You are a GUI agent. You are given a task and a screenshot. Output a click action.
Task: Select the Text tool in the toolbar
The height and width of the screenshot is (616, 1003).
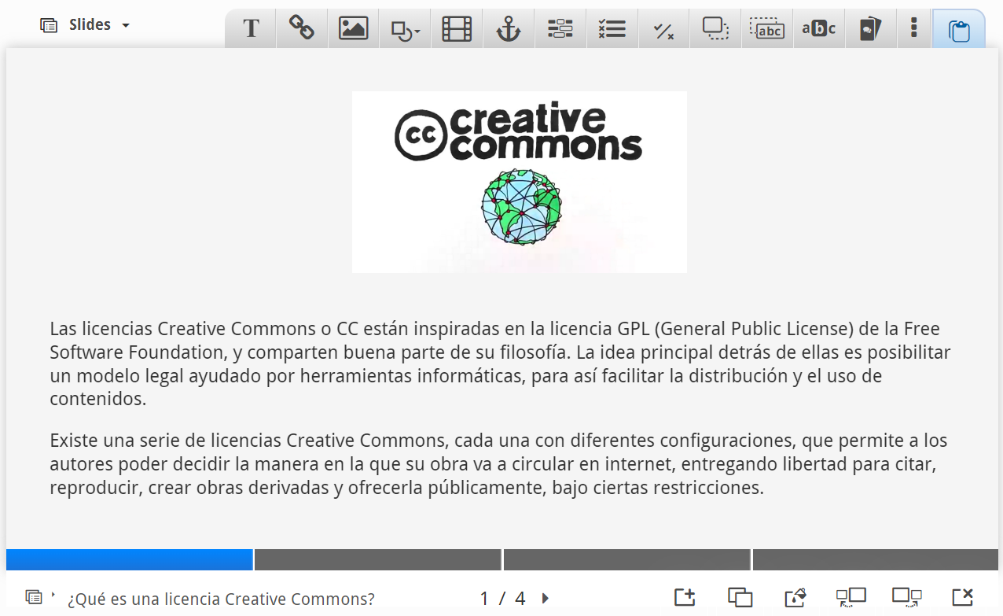(x=251, y=29)
